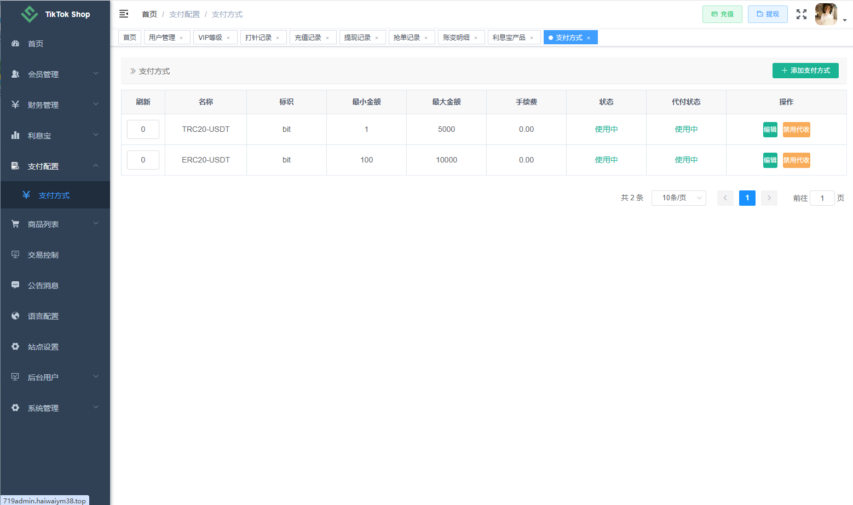Viewport: 853px width, 505px height.
Task: Click the 提现 button in header
Action: [x=768, y=14]
